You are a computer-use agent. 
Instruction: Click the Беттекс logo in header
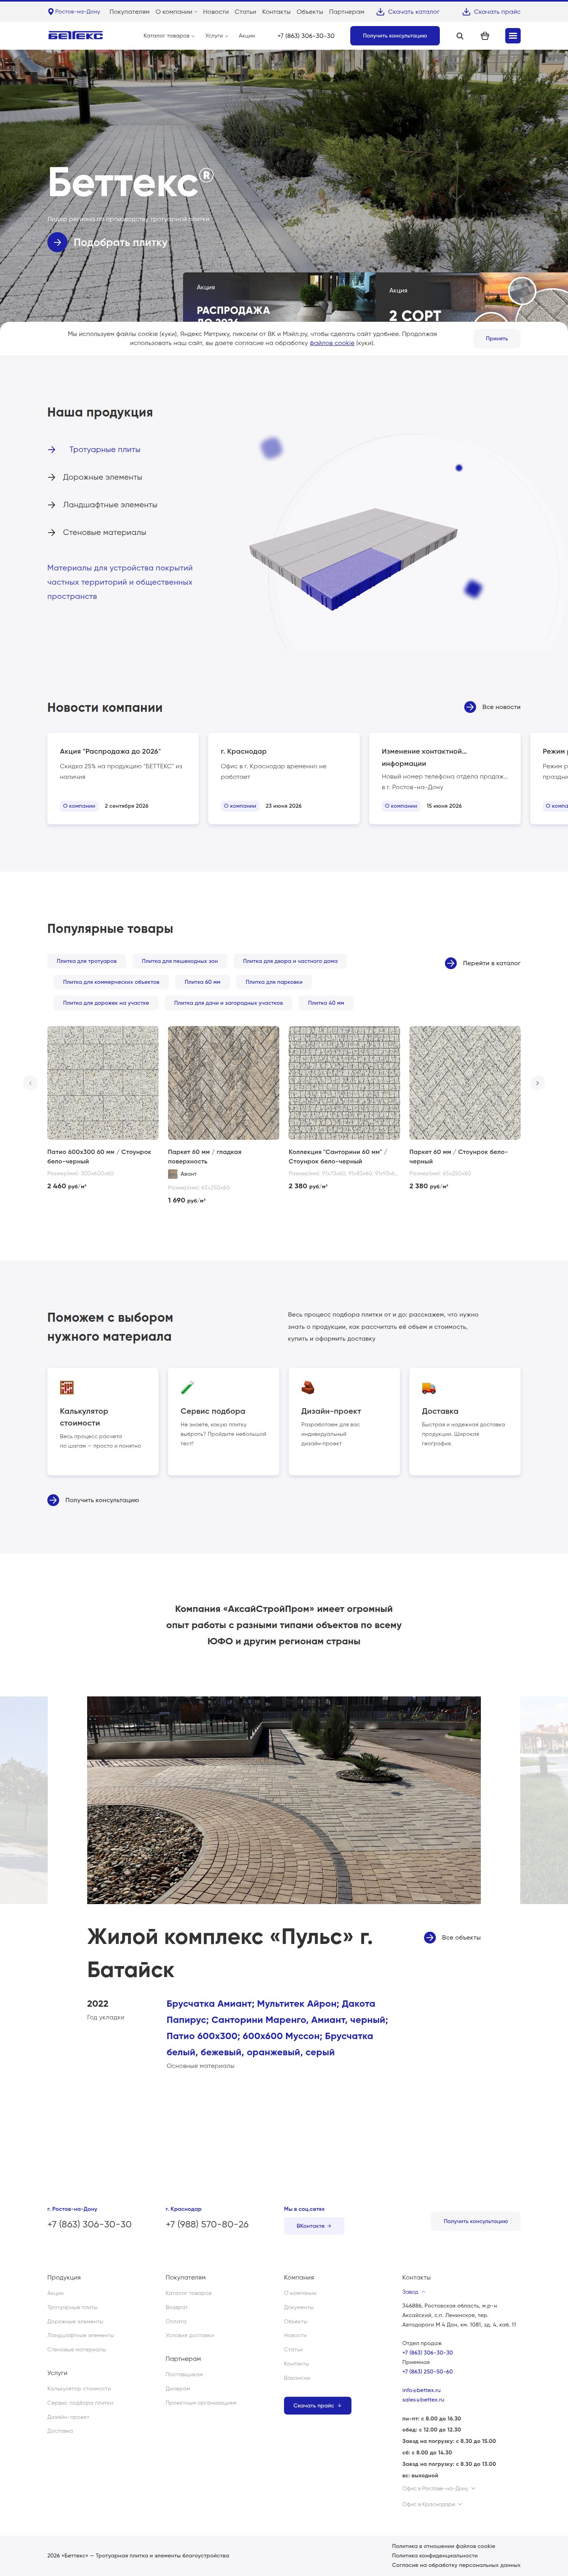75,36
